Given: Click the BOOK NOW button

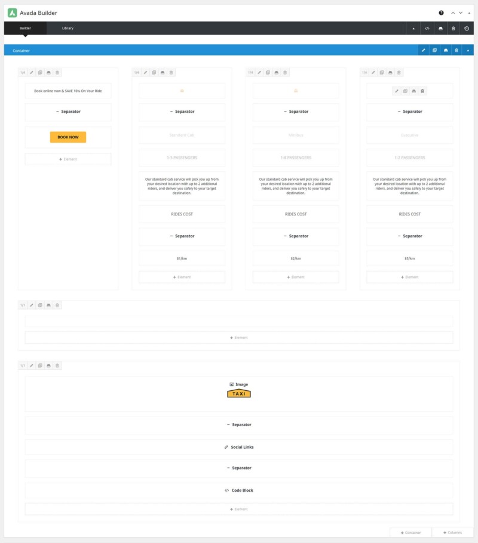Looking at the screenshot, I should pos(68,137).
